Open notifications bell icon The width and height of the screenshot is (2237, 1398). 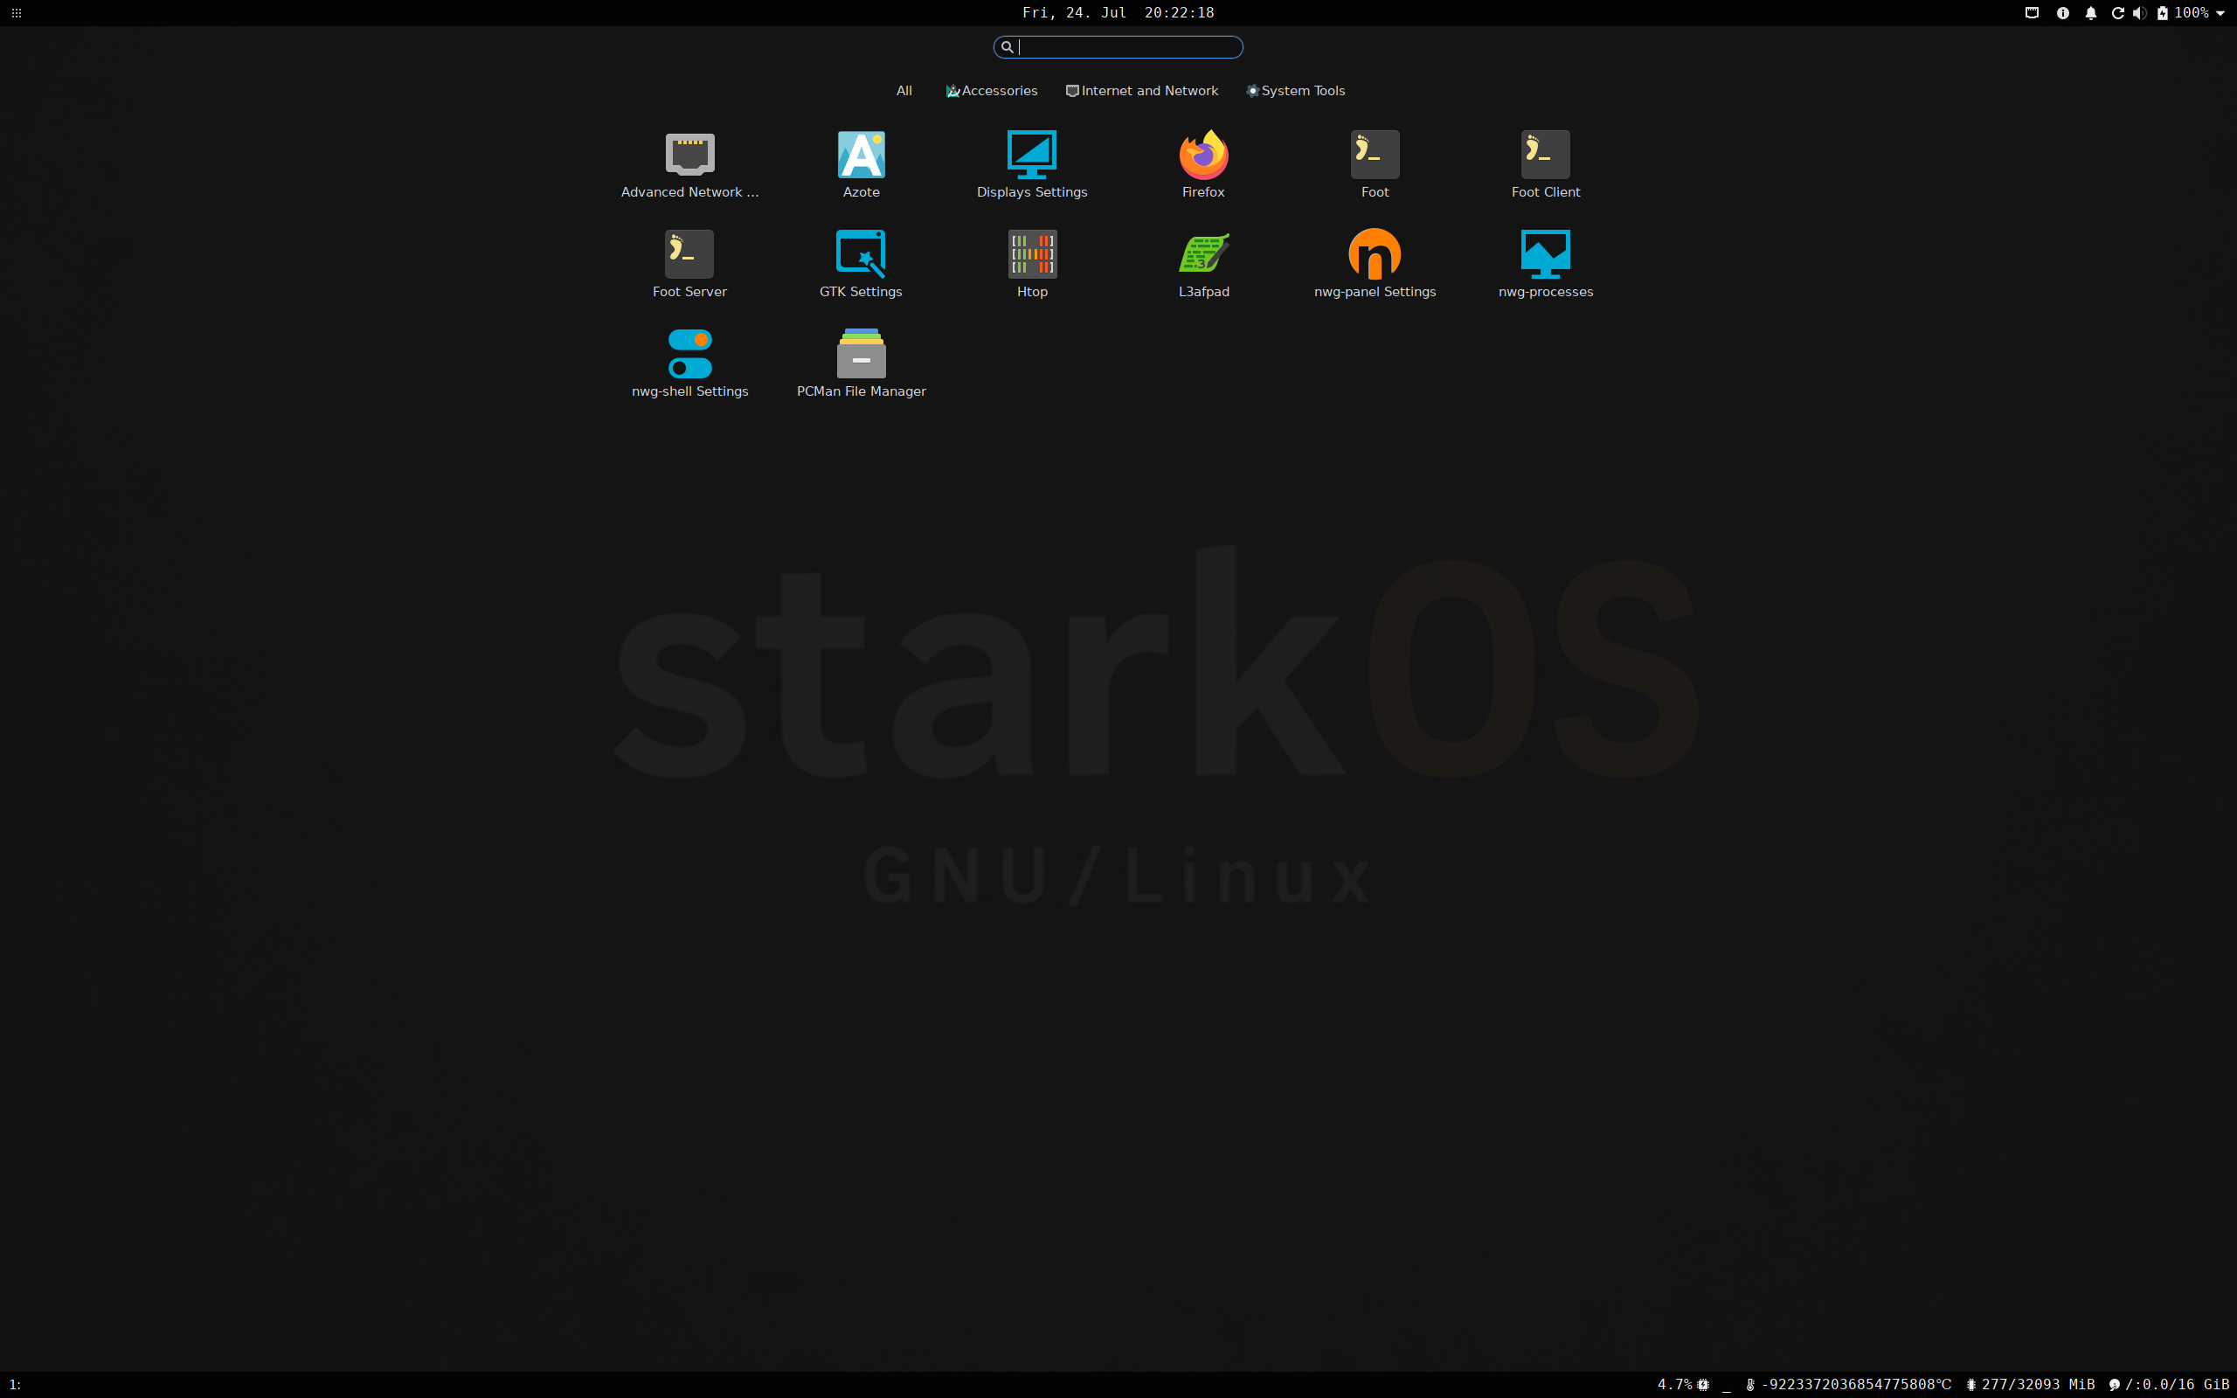click(2091, 13)
